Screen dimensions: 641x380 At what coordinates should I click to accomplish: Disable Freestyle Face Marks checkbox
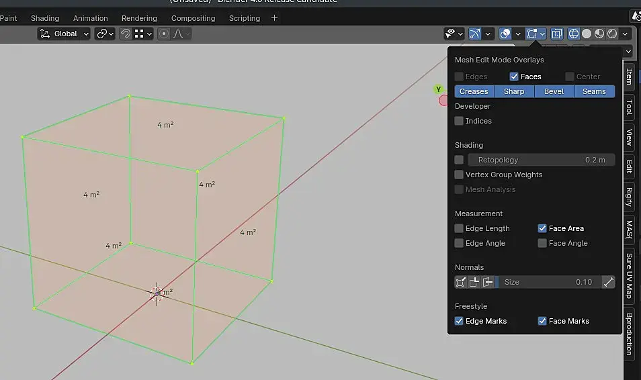(542, 321)
